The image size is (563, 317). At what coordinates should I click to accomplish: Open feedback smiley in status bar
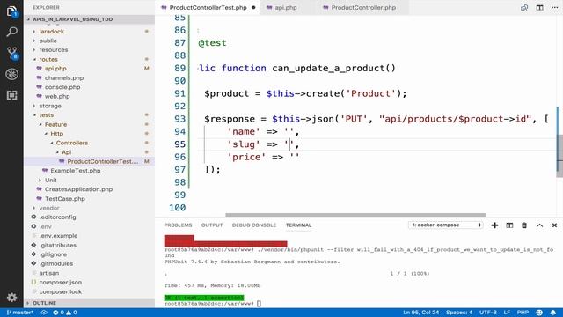539,313
